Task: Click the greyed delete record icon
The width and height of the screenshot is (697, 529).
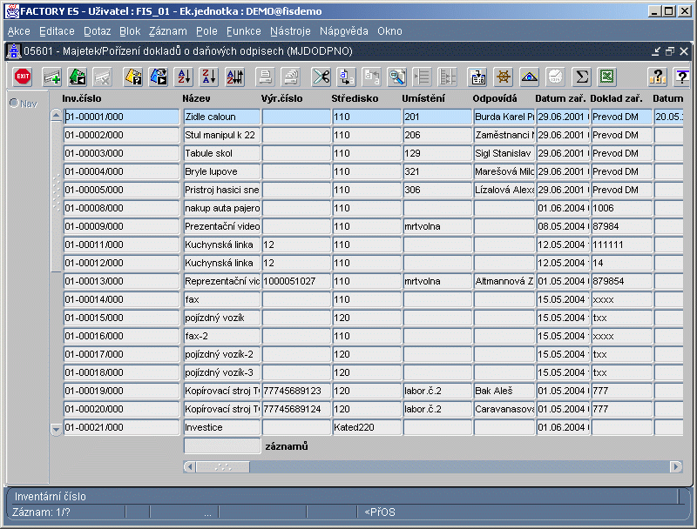Action: 103,77
